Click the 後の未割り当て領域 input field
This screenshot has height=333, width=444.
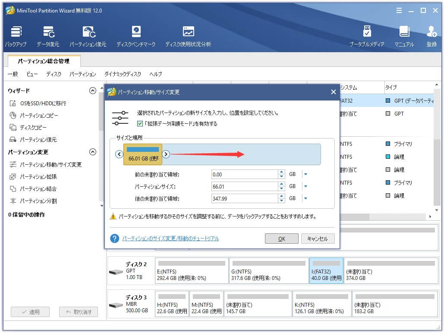click(x=244, y=199)
